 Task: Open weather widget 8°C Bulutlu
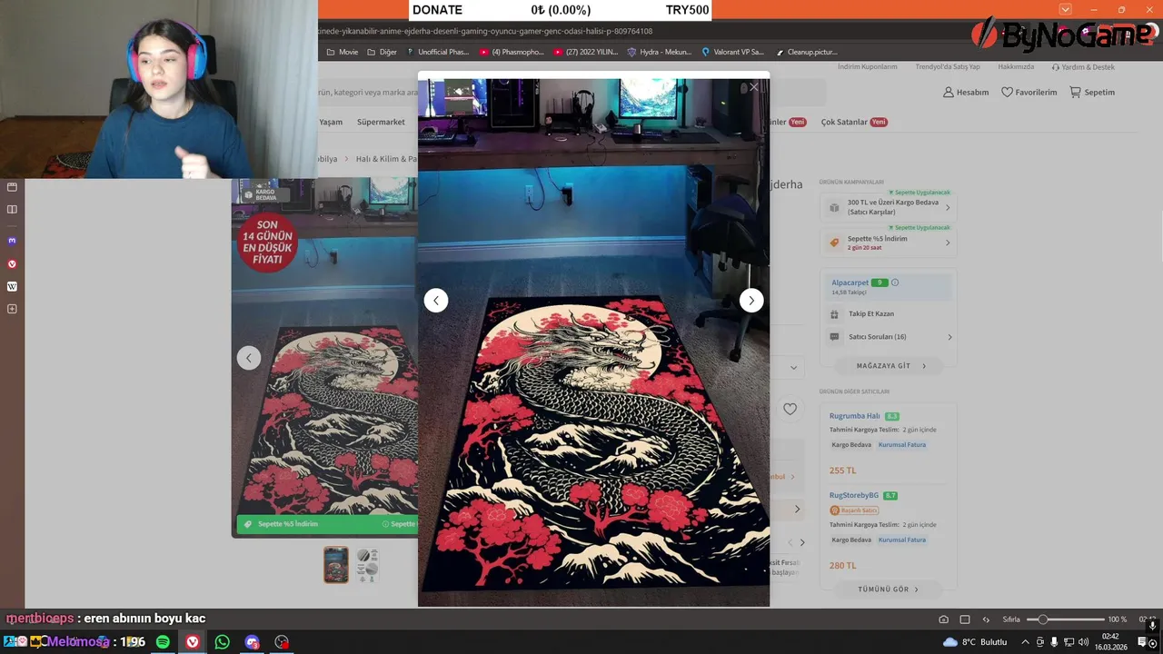975,642
